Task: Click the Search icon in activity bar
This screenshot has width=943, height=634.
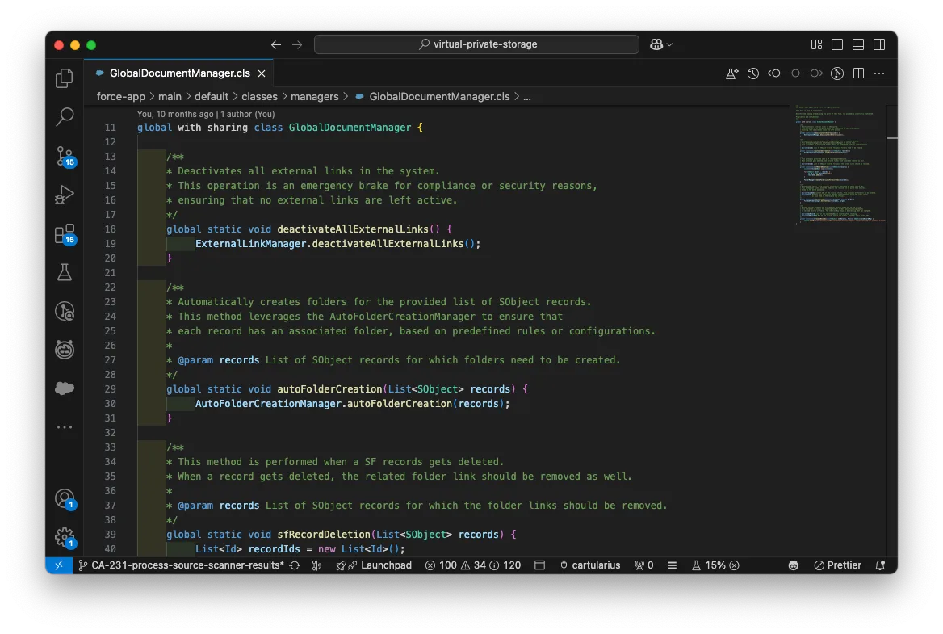Action: 65,117
